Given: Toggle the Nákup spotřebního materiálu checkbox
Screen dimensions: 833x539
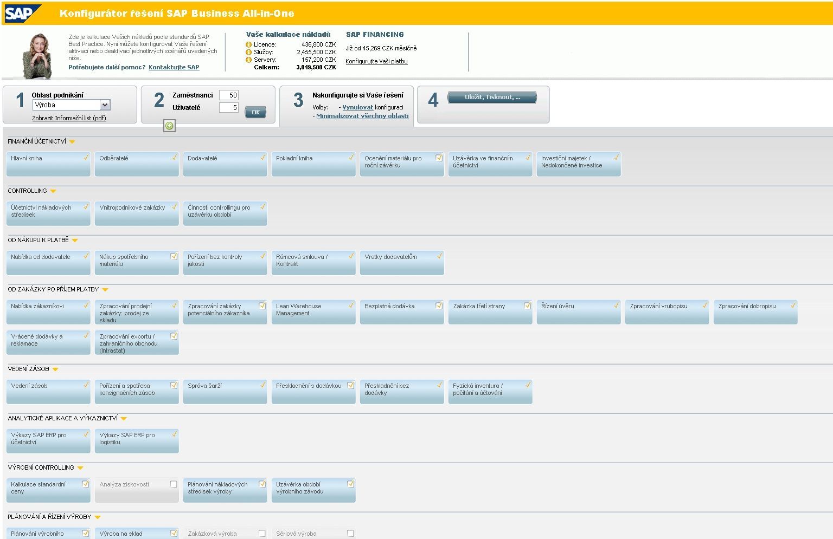Looking at the screenshot, I should 174,256.
